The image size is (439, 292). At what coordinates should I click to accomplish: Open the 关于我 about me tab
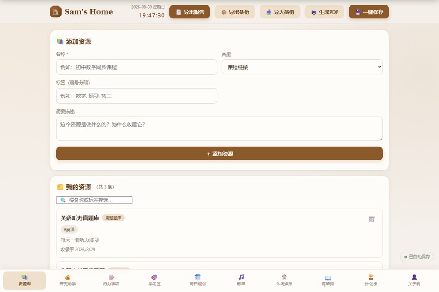point(414,280)
